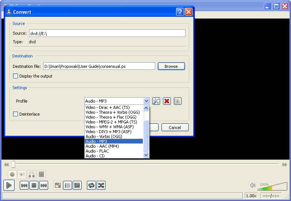Minimize the VLC main window
This screenshot has width=291, height=201.
tap(267, 6)
